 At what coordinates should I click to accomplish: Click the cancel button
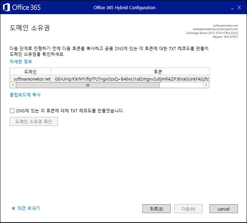click(x=224, y=209)
